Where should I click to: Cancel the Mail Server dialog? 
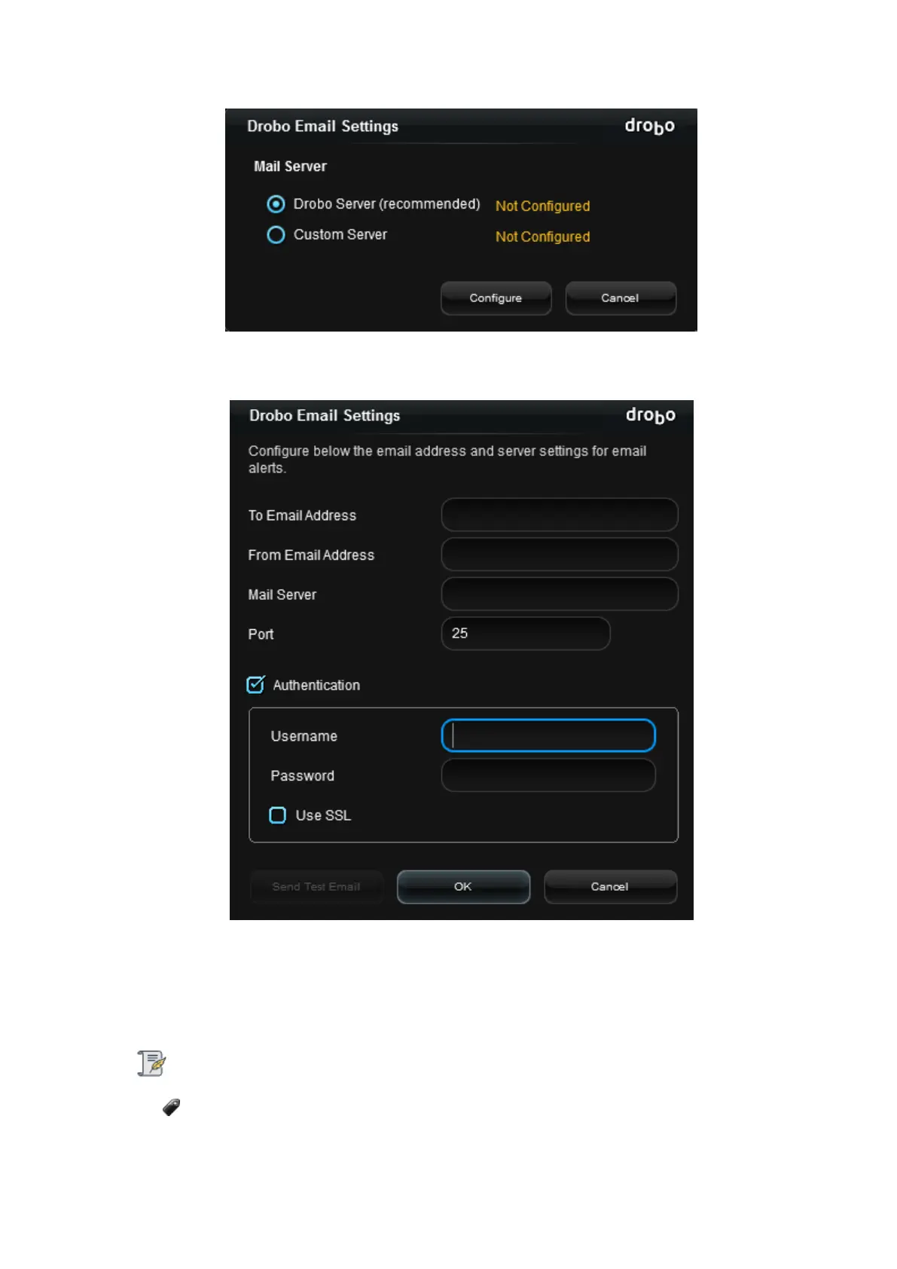click(x=620, y=298)
